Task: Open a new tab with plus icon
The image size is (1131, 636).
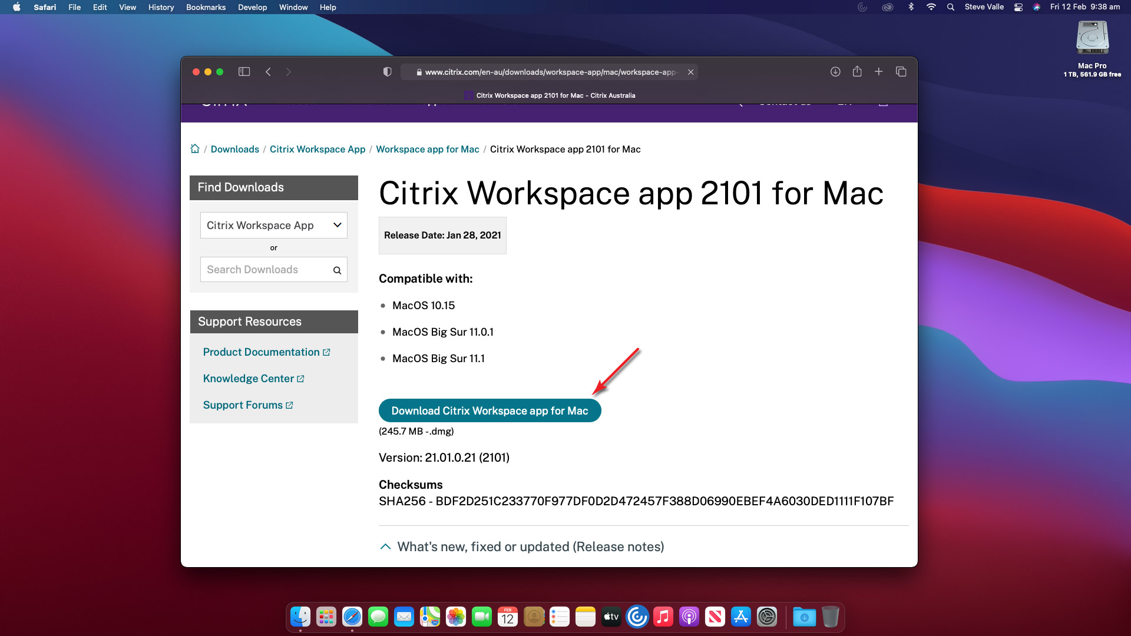Action: point(878,72)
